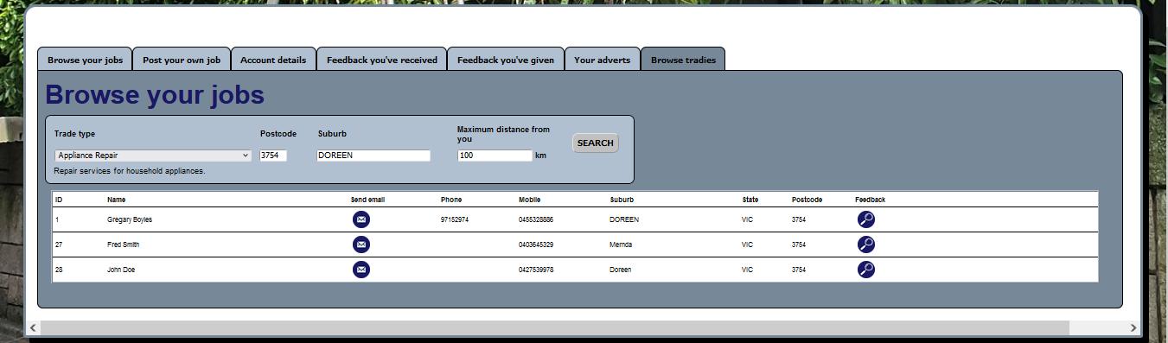Click the SEARCH button
Screen dimensions: 1168x343
point(595,143)
